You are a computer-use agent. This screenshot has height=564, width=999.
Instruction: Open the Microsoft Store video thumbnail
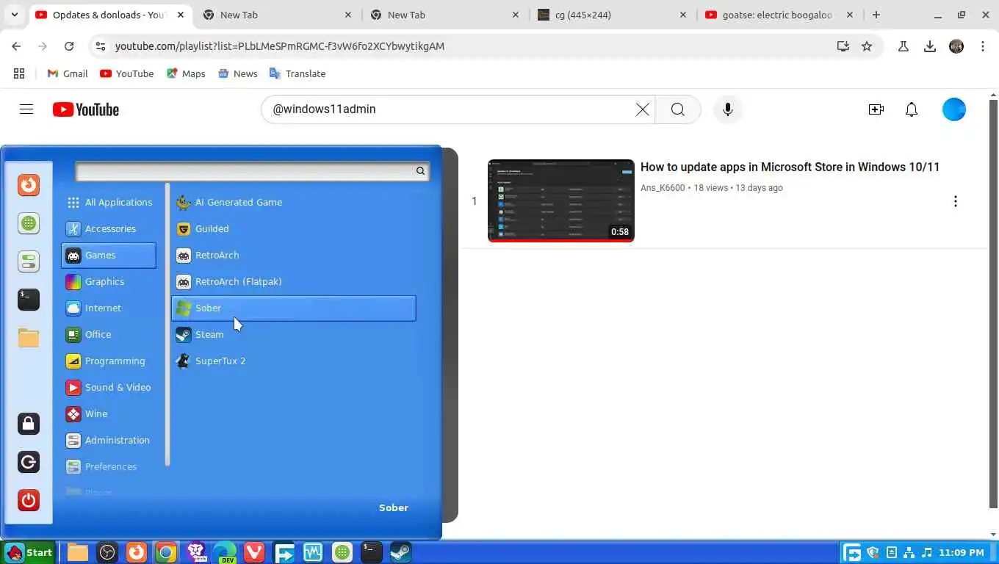pos(560,200)
